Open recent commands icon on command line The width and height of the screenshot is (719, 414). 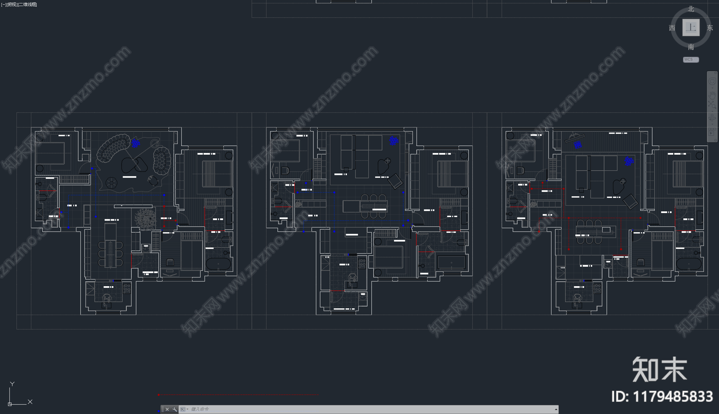(x=182, y=409)
